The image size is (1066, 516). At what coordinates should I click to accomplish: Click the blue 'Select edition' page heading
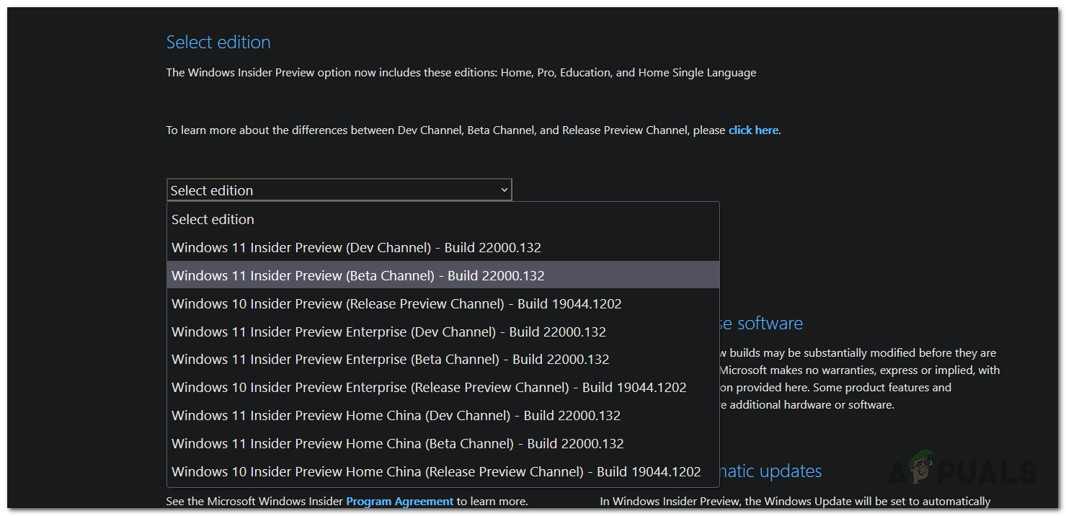click(x=218, y=43)
